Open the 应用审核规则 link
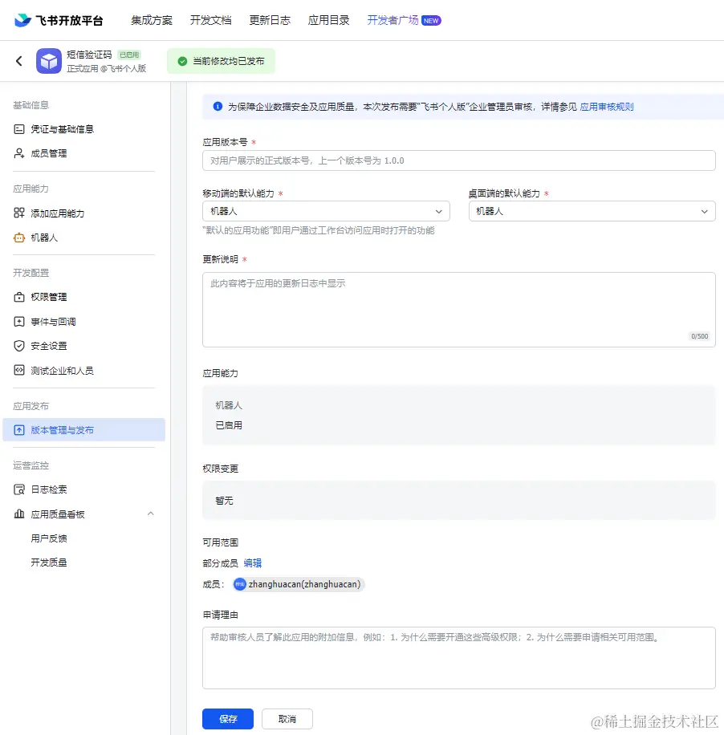Viewport: 724px width, 735px height. pos(607,107)
